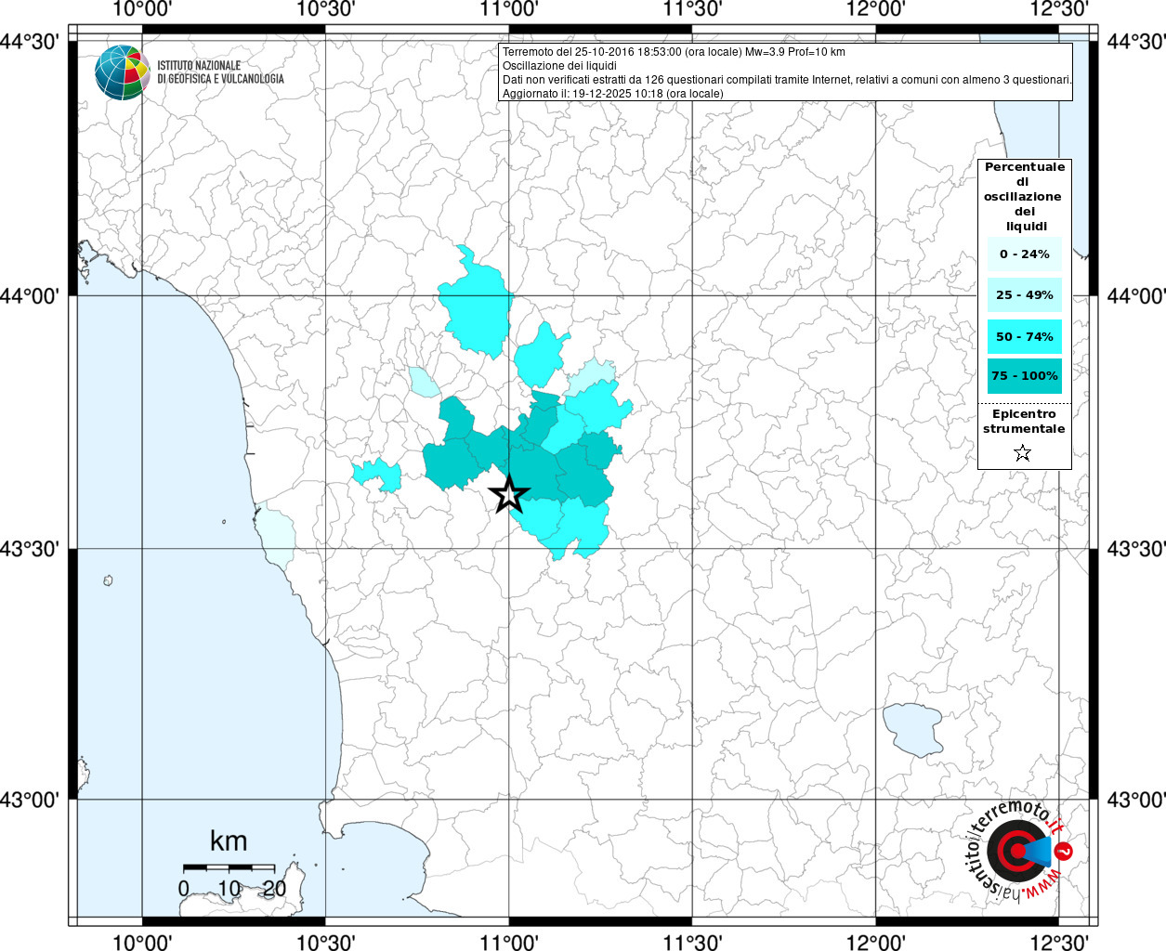Viewport: 1166px width, 951px height.
Task: Click the large lake on the map
Action: point(911,728)
